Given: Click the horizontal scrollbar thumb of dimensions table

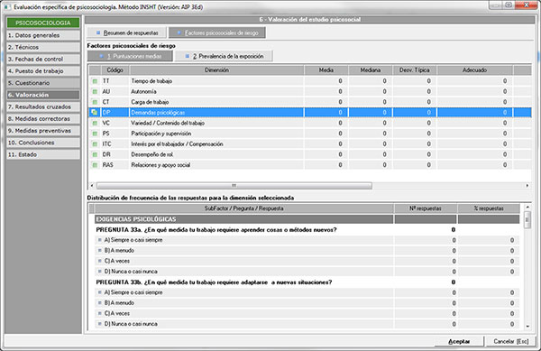Looking at the screenshot, I should [234, 186].
